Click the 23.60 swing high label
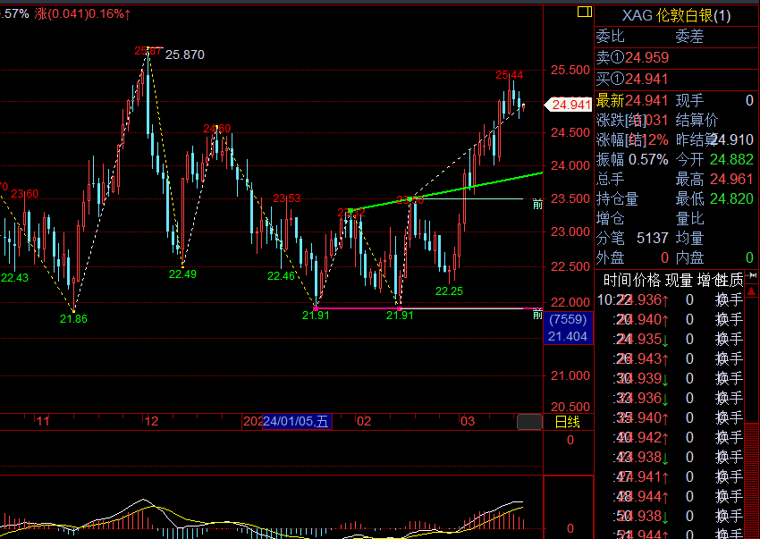Screen dimensions: 760x539 pos(25,194)
